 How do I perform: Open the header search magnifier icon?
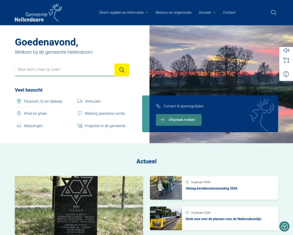pos(273,13)
